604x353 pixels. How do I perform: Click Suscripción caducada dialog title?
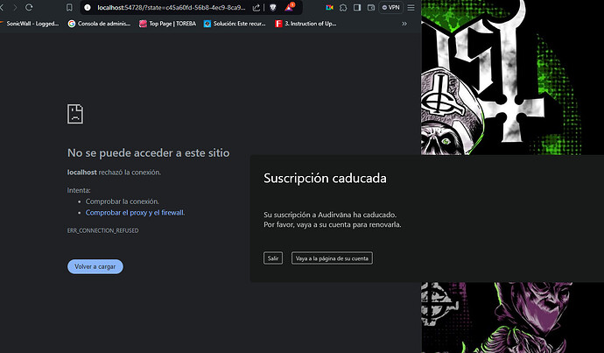pyautogui.click(x=325, y=178)
